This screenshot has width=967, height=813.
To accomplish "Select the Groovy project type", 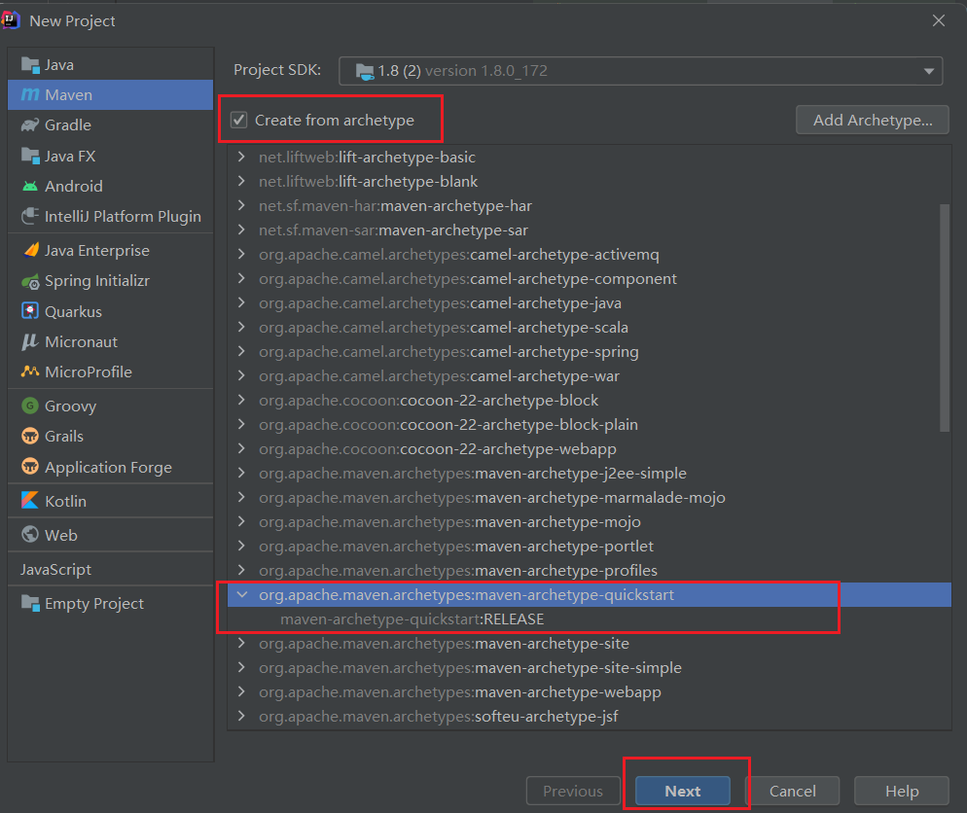I will (x=72, y=406).
